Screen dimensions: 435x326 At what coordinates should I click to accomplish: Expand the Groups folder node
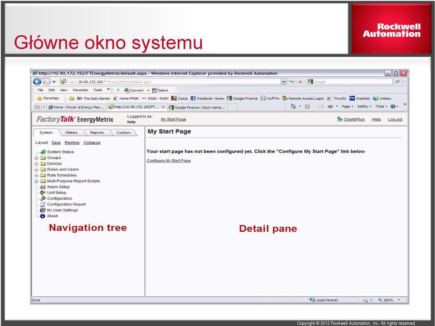click(x=36, y=158)
